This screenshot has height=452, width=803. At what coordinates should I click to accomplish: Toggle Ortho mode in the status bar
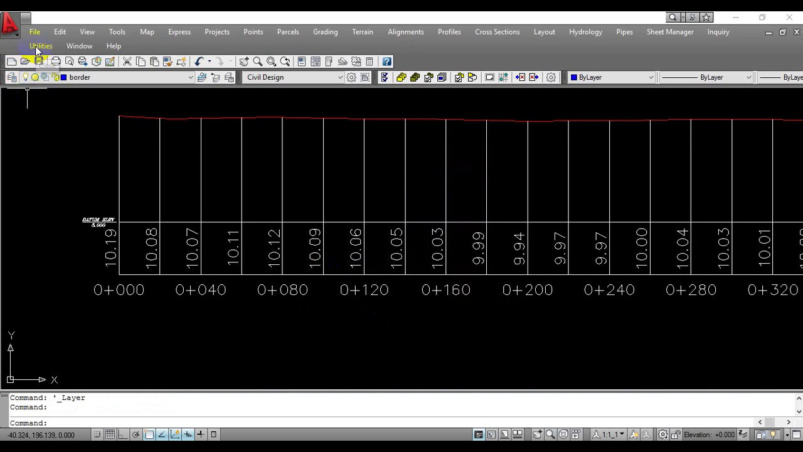[123, 434]
